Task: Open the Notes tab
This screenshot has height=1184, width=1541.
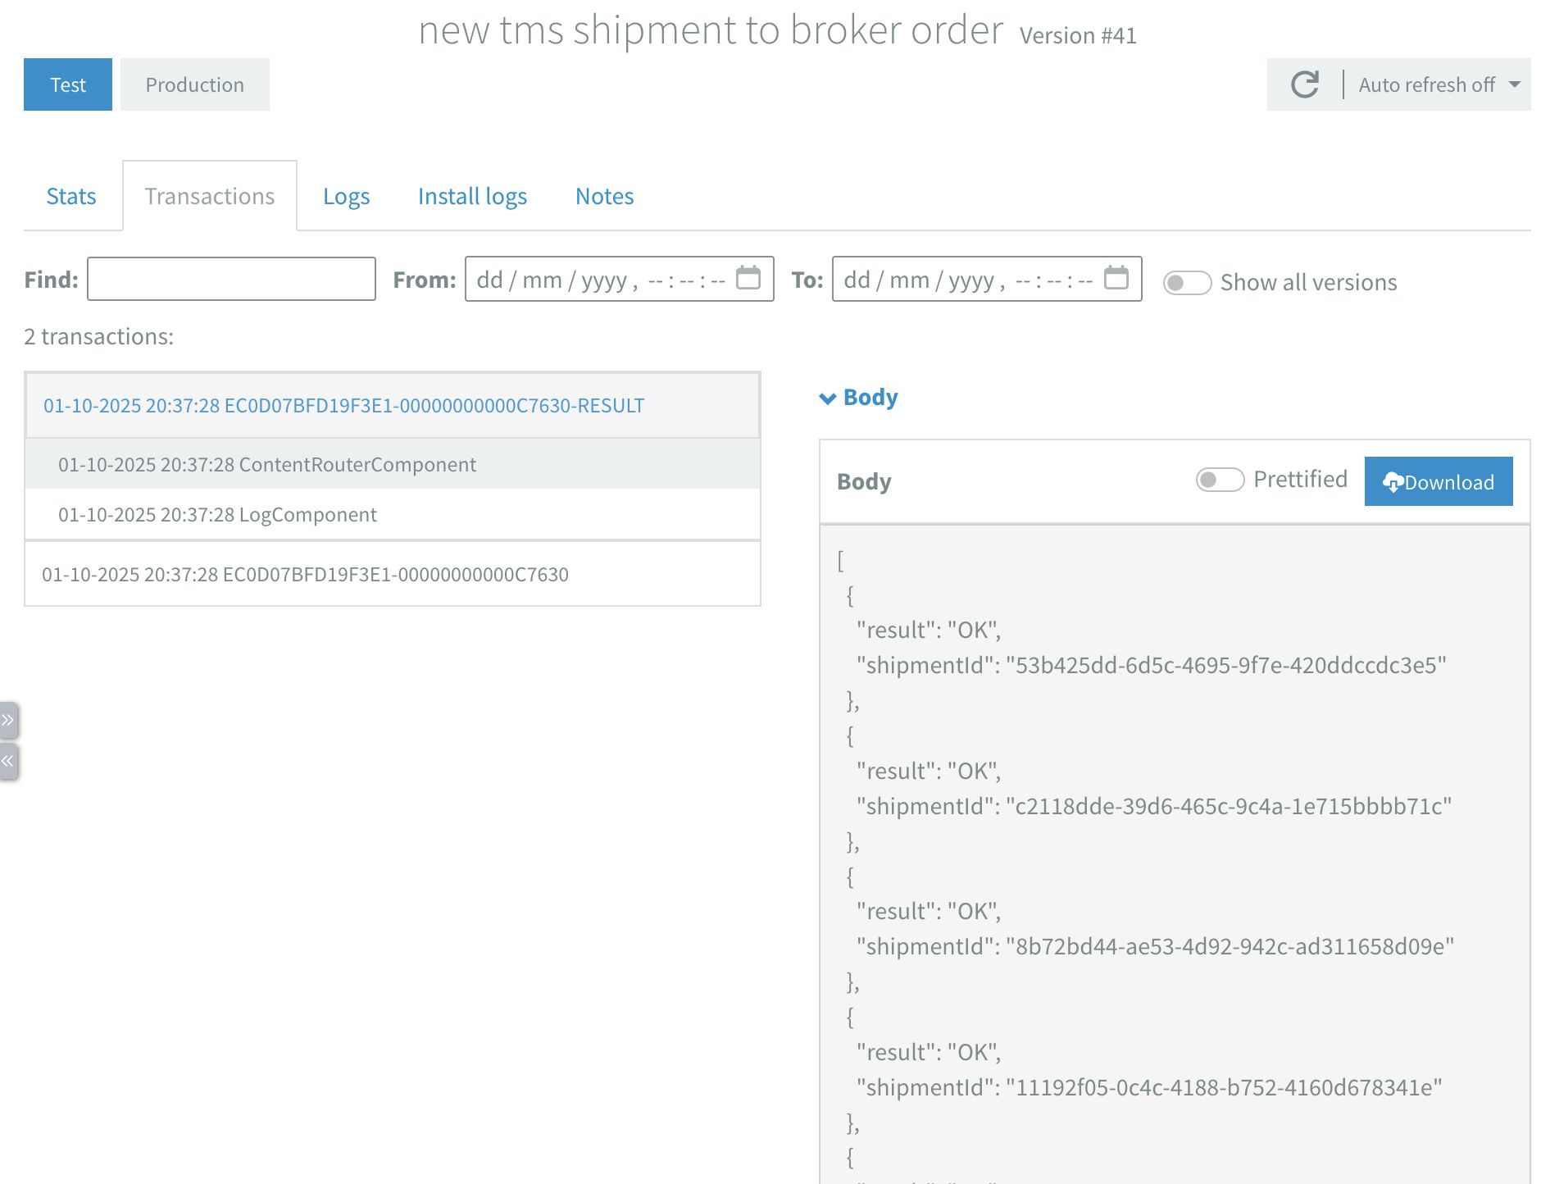Action: [604, 197]
